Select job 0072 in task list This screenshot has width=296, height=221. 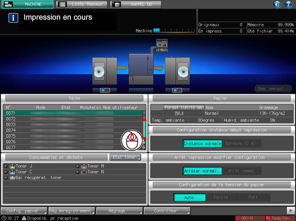coord(73,119)
